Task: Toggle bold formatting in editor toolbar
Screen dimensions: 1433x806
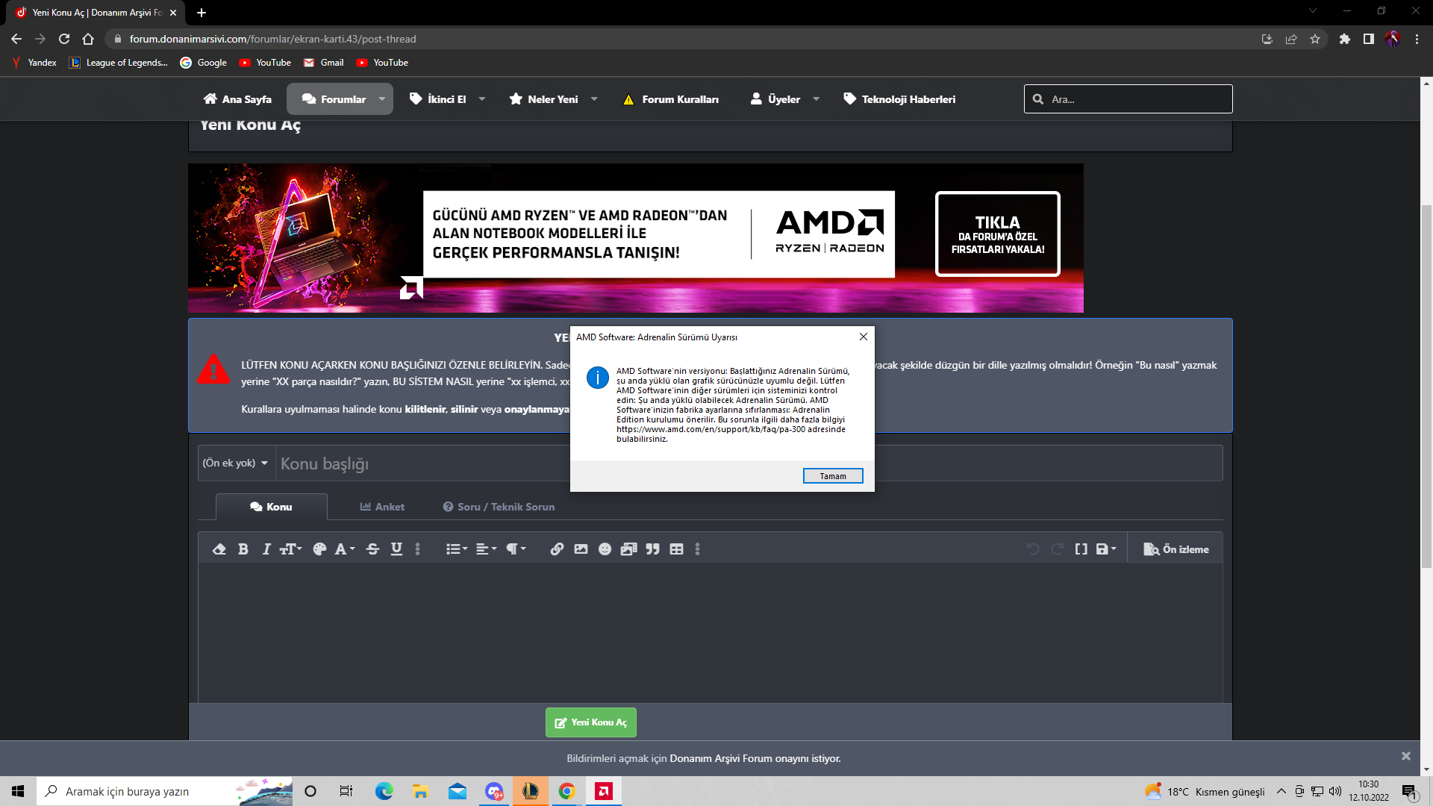Action: coord(243,549)
